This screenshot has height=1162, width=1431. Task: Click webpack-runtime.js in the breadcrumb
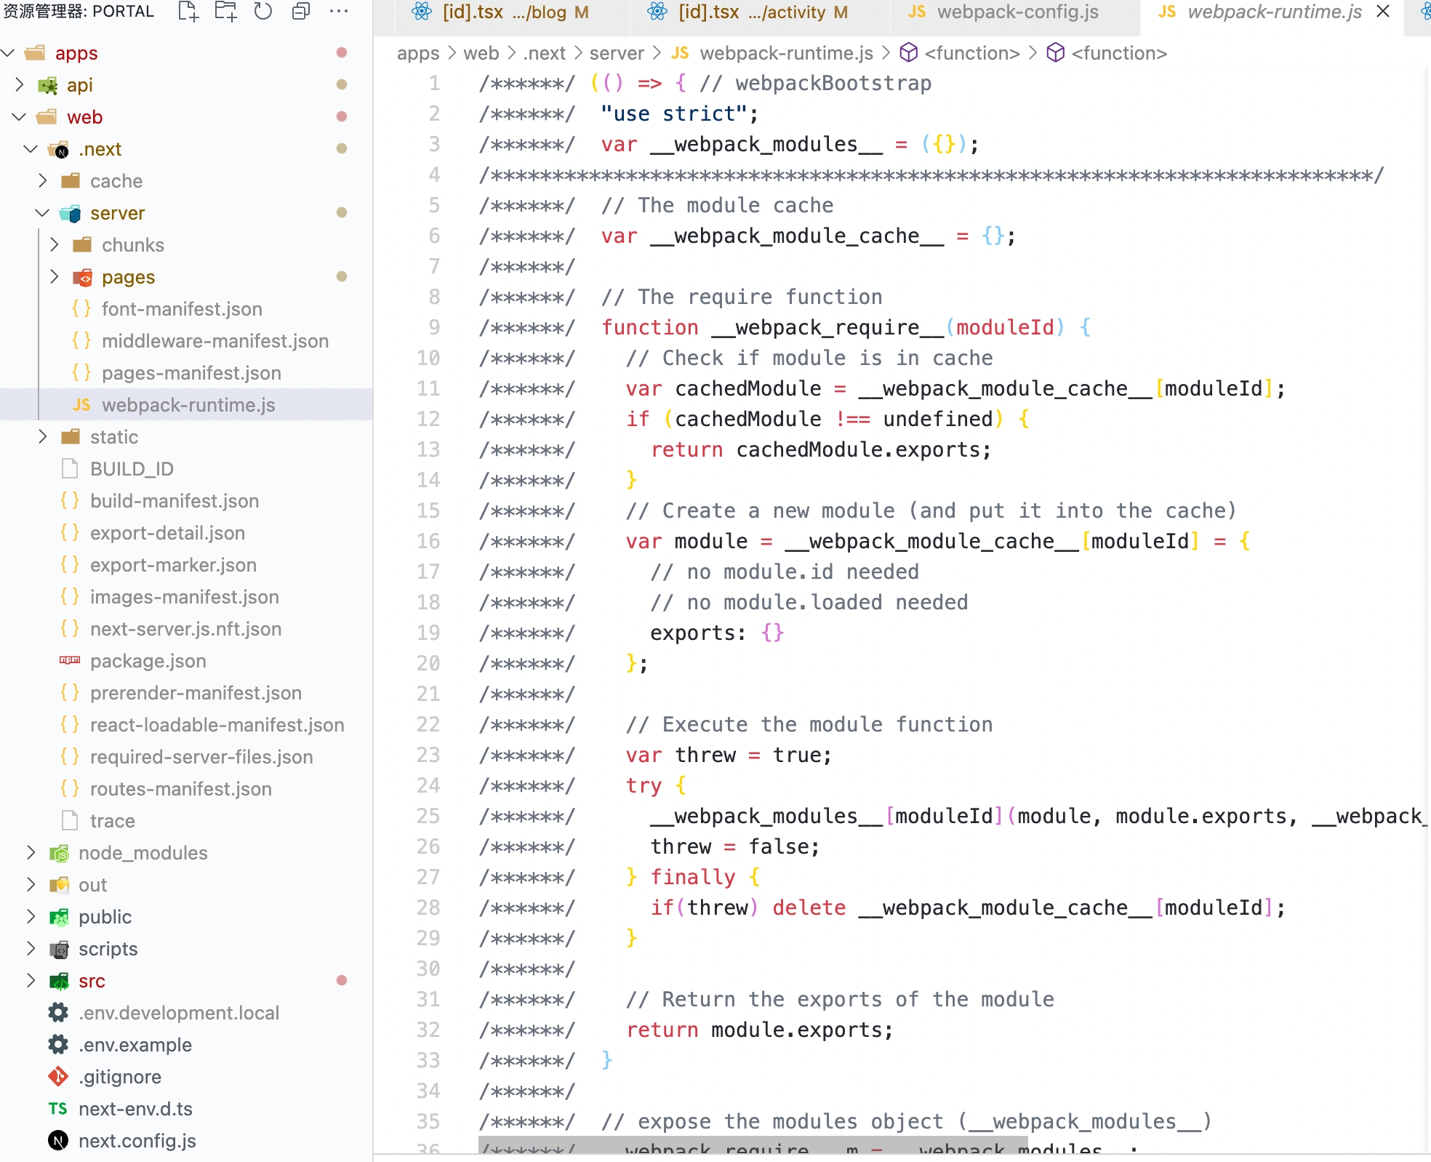coord(772,53)
